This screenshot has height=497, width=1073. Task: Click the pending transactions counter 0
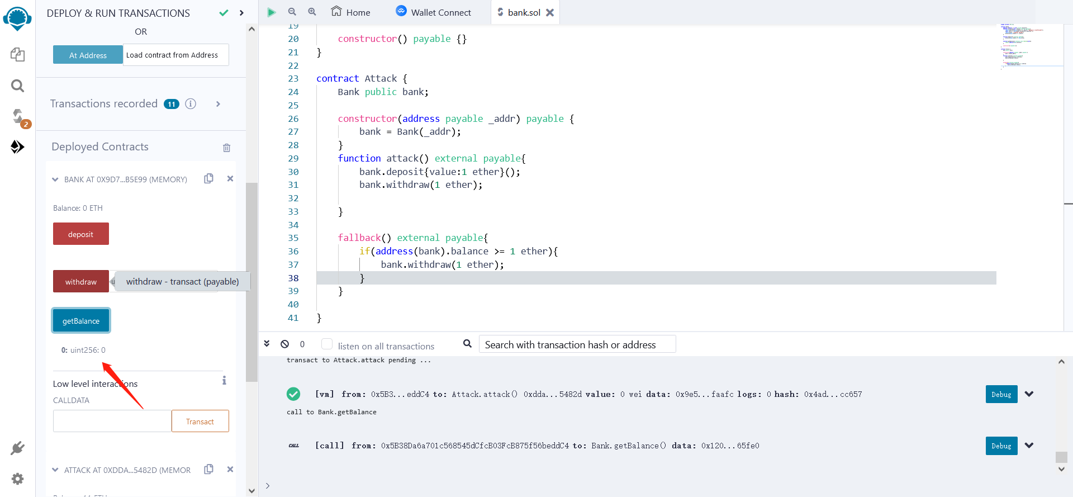pos(302,344)
